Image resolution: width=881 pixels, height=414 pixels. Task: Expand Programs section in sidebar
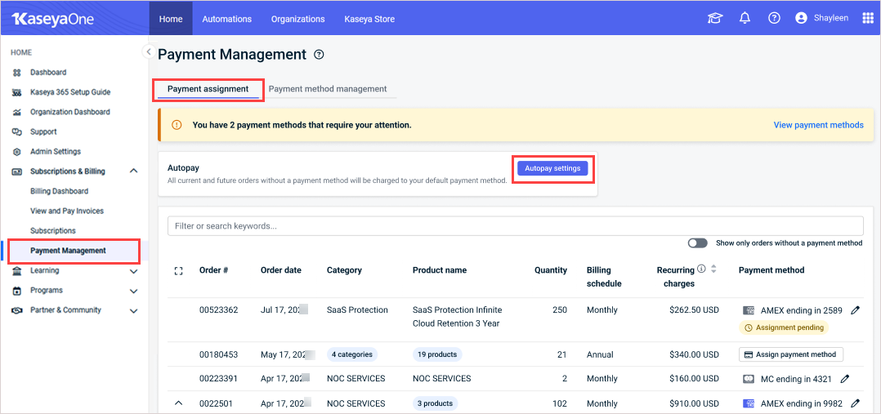133,291
